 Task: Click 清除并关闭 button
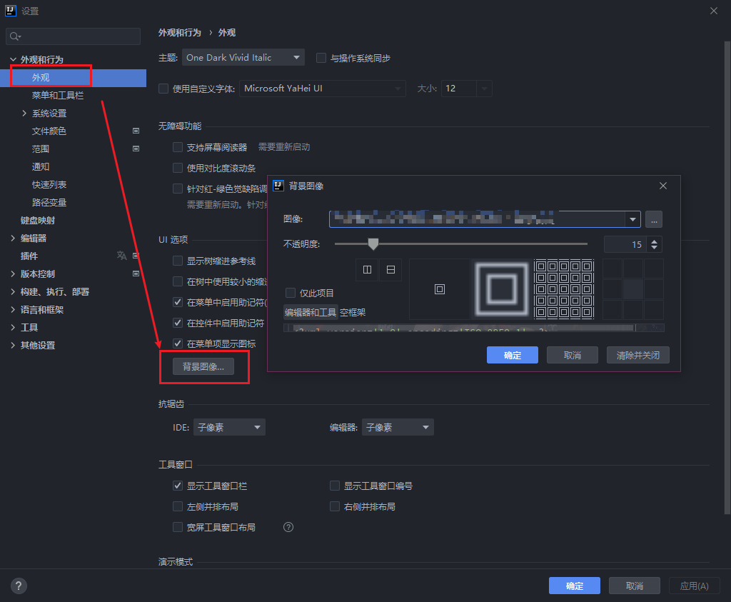pyautogui.click(x=637, y=355)
